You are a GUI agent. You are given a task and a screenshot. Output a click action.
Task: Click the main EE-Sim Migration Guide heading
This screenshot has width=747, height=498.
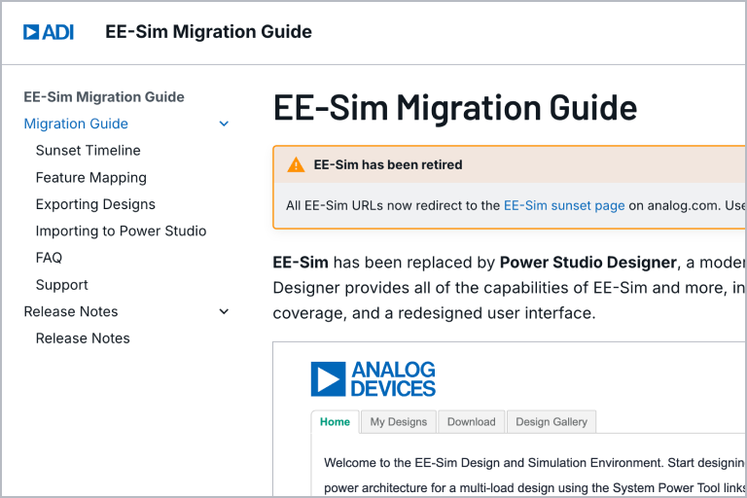tap(455, 108)
